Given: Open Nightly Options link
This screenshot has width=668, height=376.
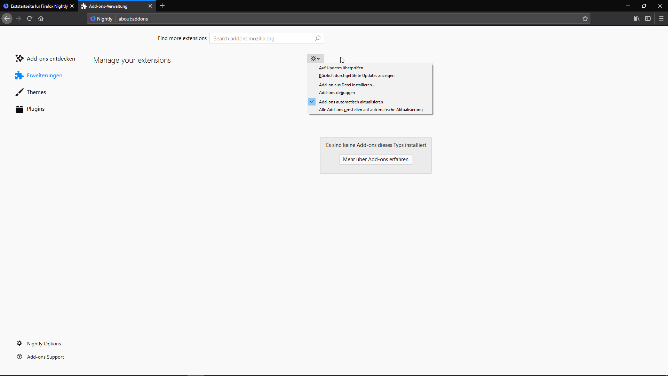Looking at the screenshot, I should coord(44,344).
